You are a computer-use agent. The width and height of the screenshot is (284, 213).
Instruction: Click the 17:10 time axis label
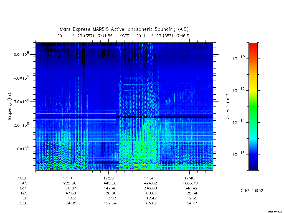(x=68, y=178)
